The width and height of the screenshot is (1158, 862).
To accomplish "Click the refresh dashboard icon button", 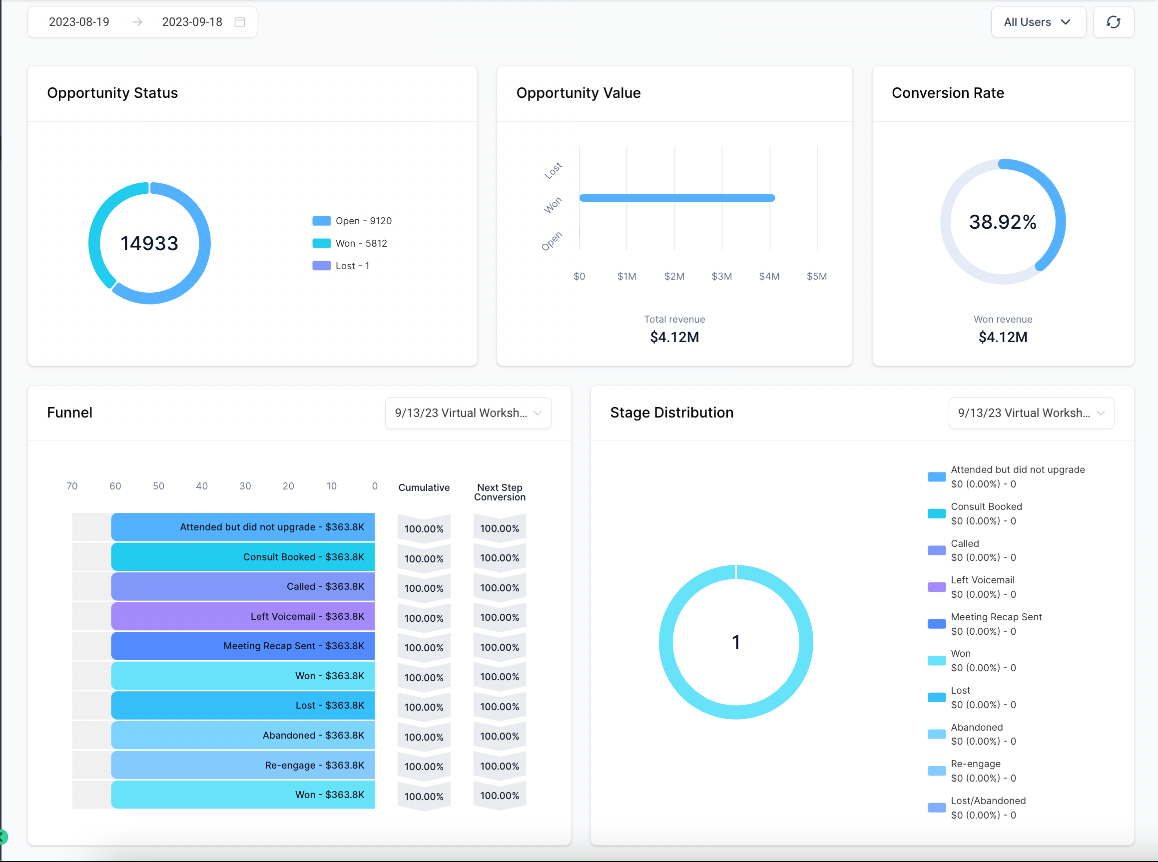I will click(1113, 22).
